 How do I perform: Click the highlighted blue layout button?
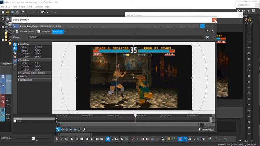(202, 26)
